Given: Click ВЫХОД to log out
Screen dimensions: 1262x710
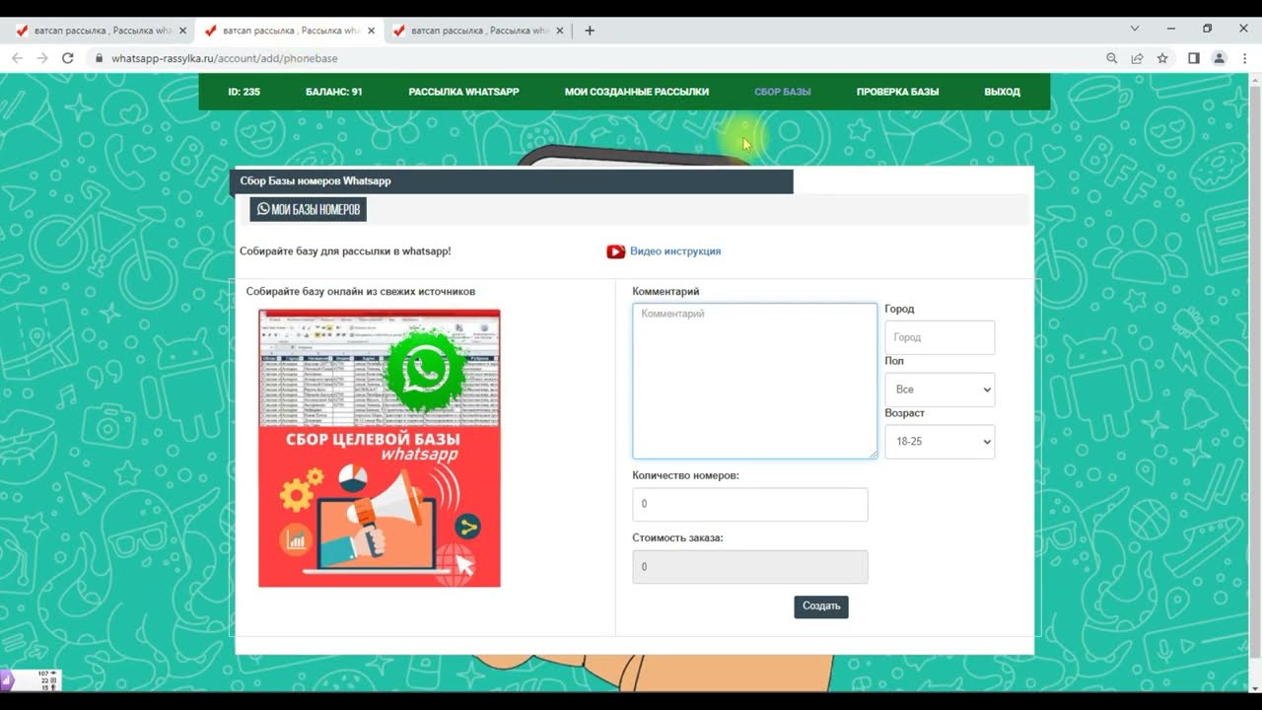Looking at the screenshot, I should click(x=1002, y=92).
